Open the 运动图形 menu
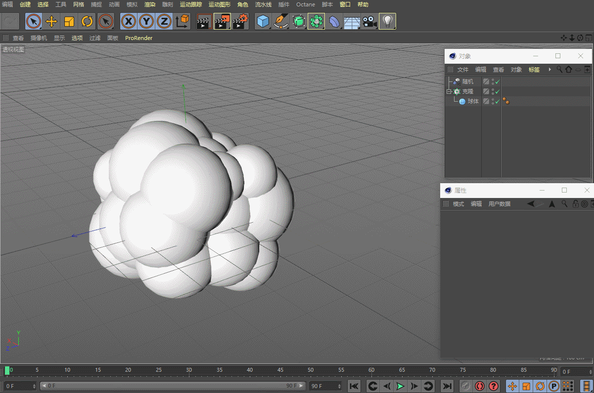 coord(220,4)
